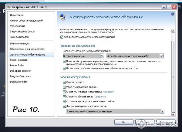
Task: Open 'В зависимости от степени фрагментации' dropdown
Action: [115, 111]
